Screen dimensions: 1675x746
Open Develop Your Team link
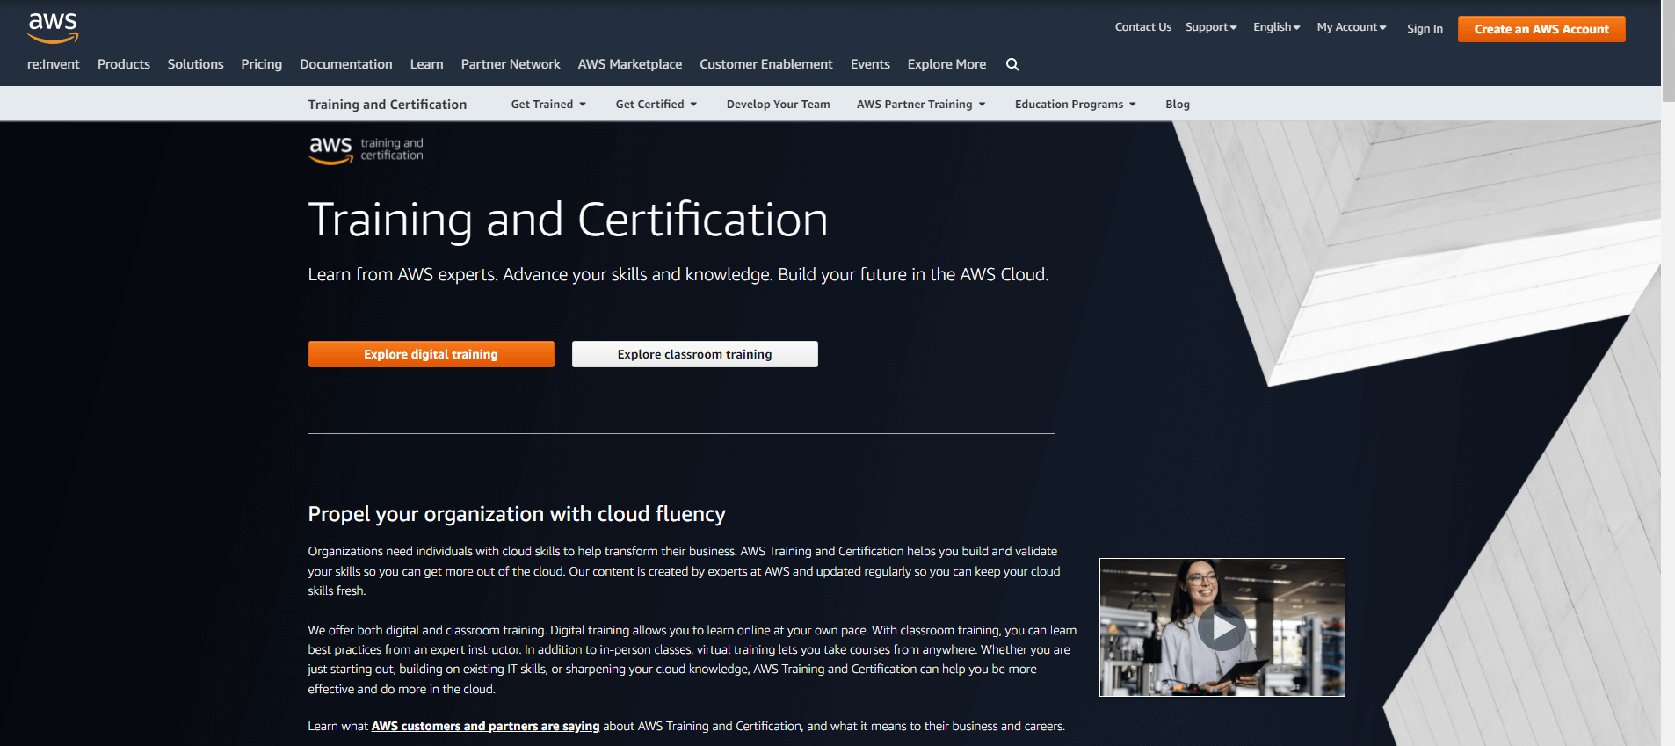(779, 104)
